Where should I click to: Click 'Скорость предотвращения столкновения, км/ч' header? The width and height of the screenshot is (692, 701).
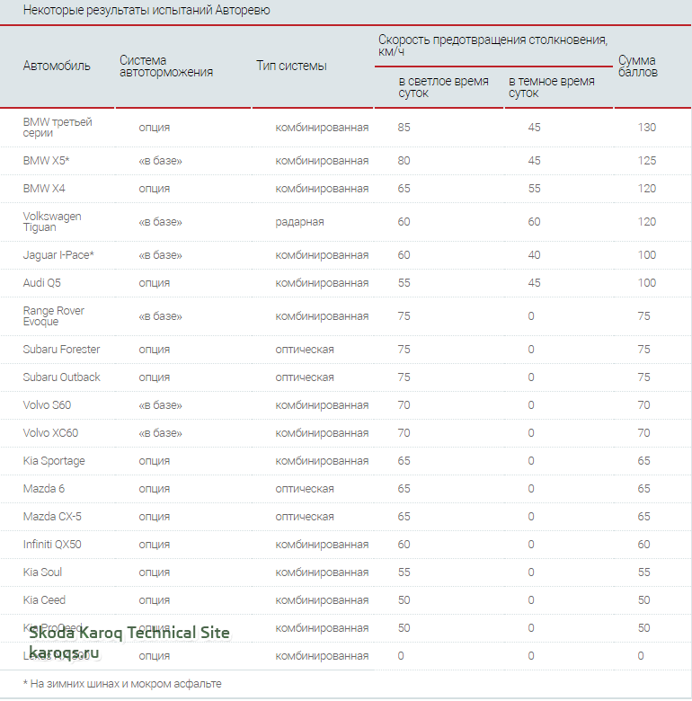[x=492, y=45]
